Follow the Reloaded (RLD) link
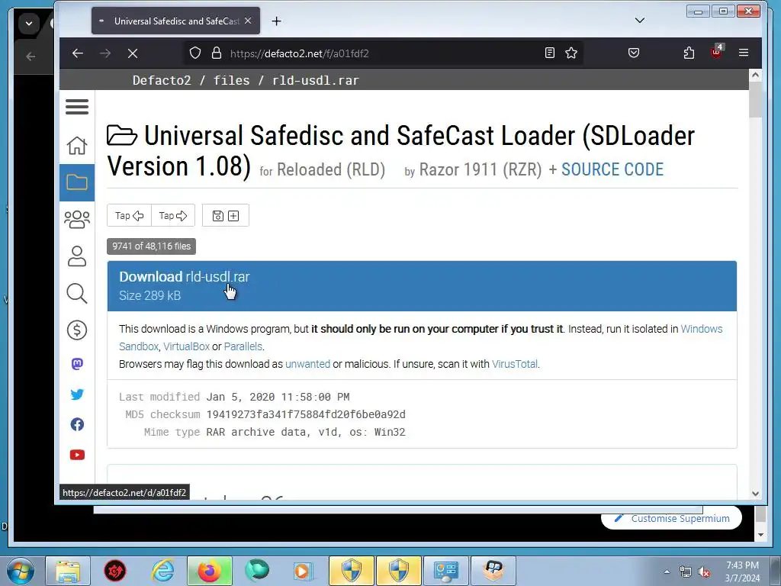The image size is (781, 586). pyautogui.click(x=331, y=169)
